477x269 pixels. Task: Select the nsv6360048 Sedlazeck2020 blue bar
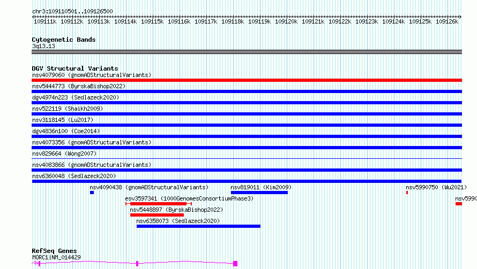[x=247, y=181]
